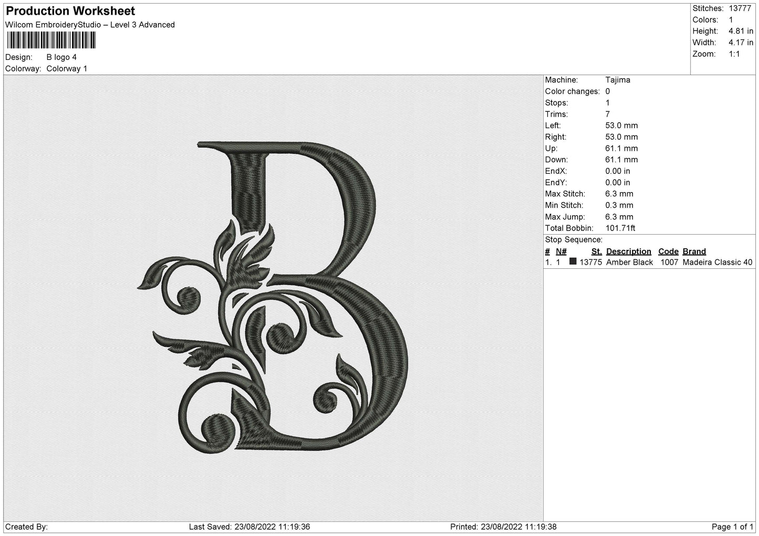Click the Amber Black color swatch
Image resolution: width=759 pixels, height=536 pixels.
click(x=573, y=261)
